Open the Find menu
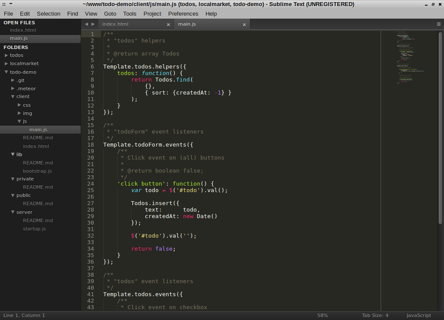This screenshot has height=320, width=444. 72,13
